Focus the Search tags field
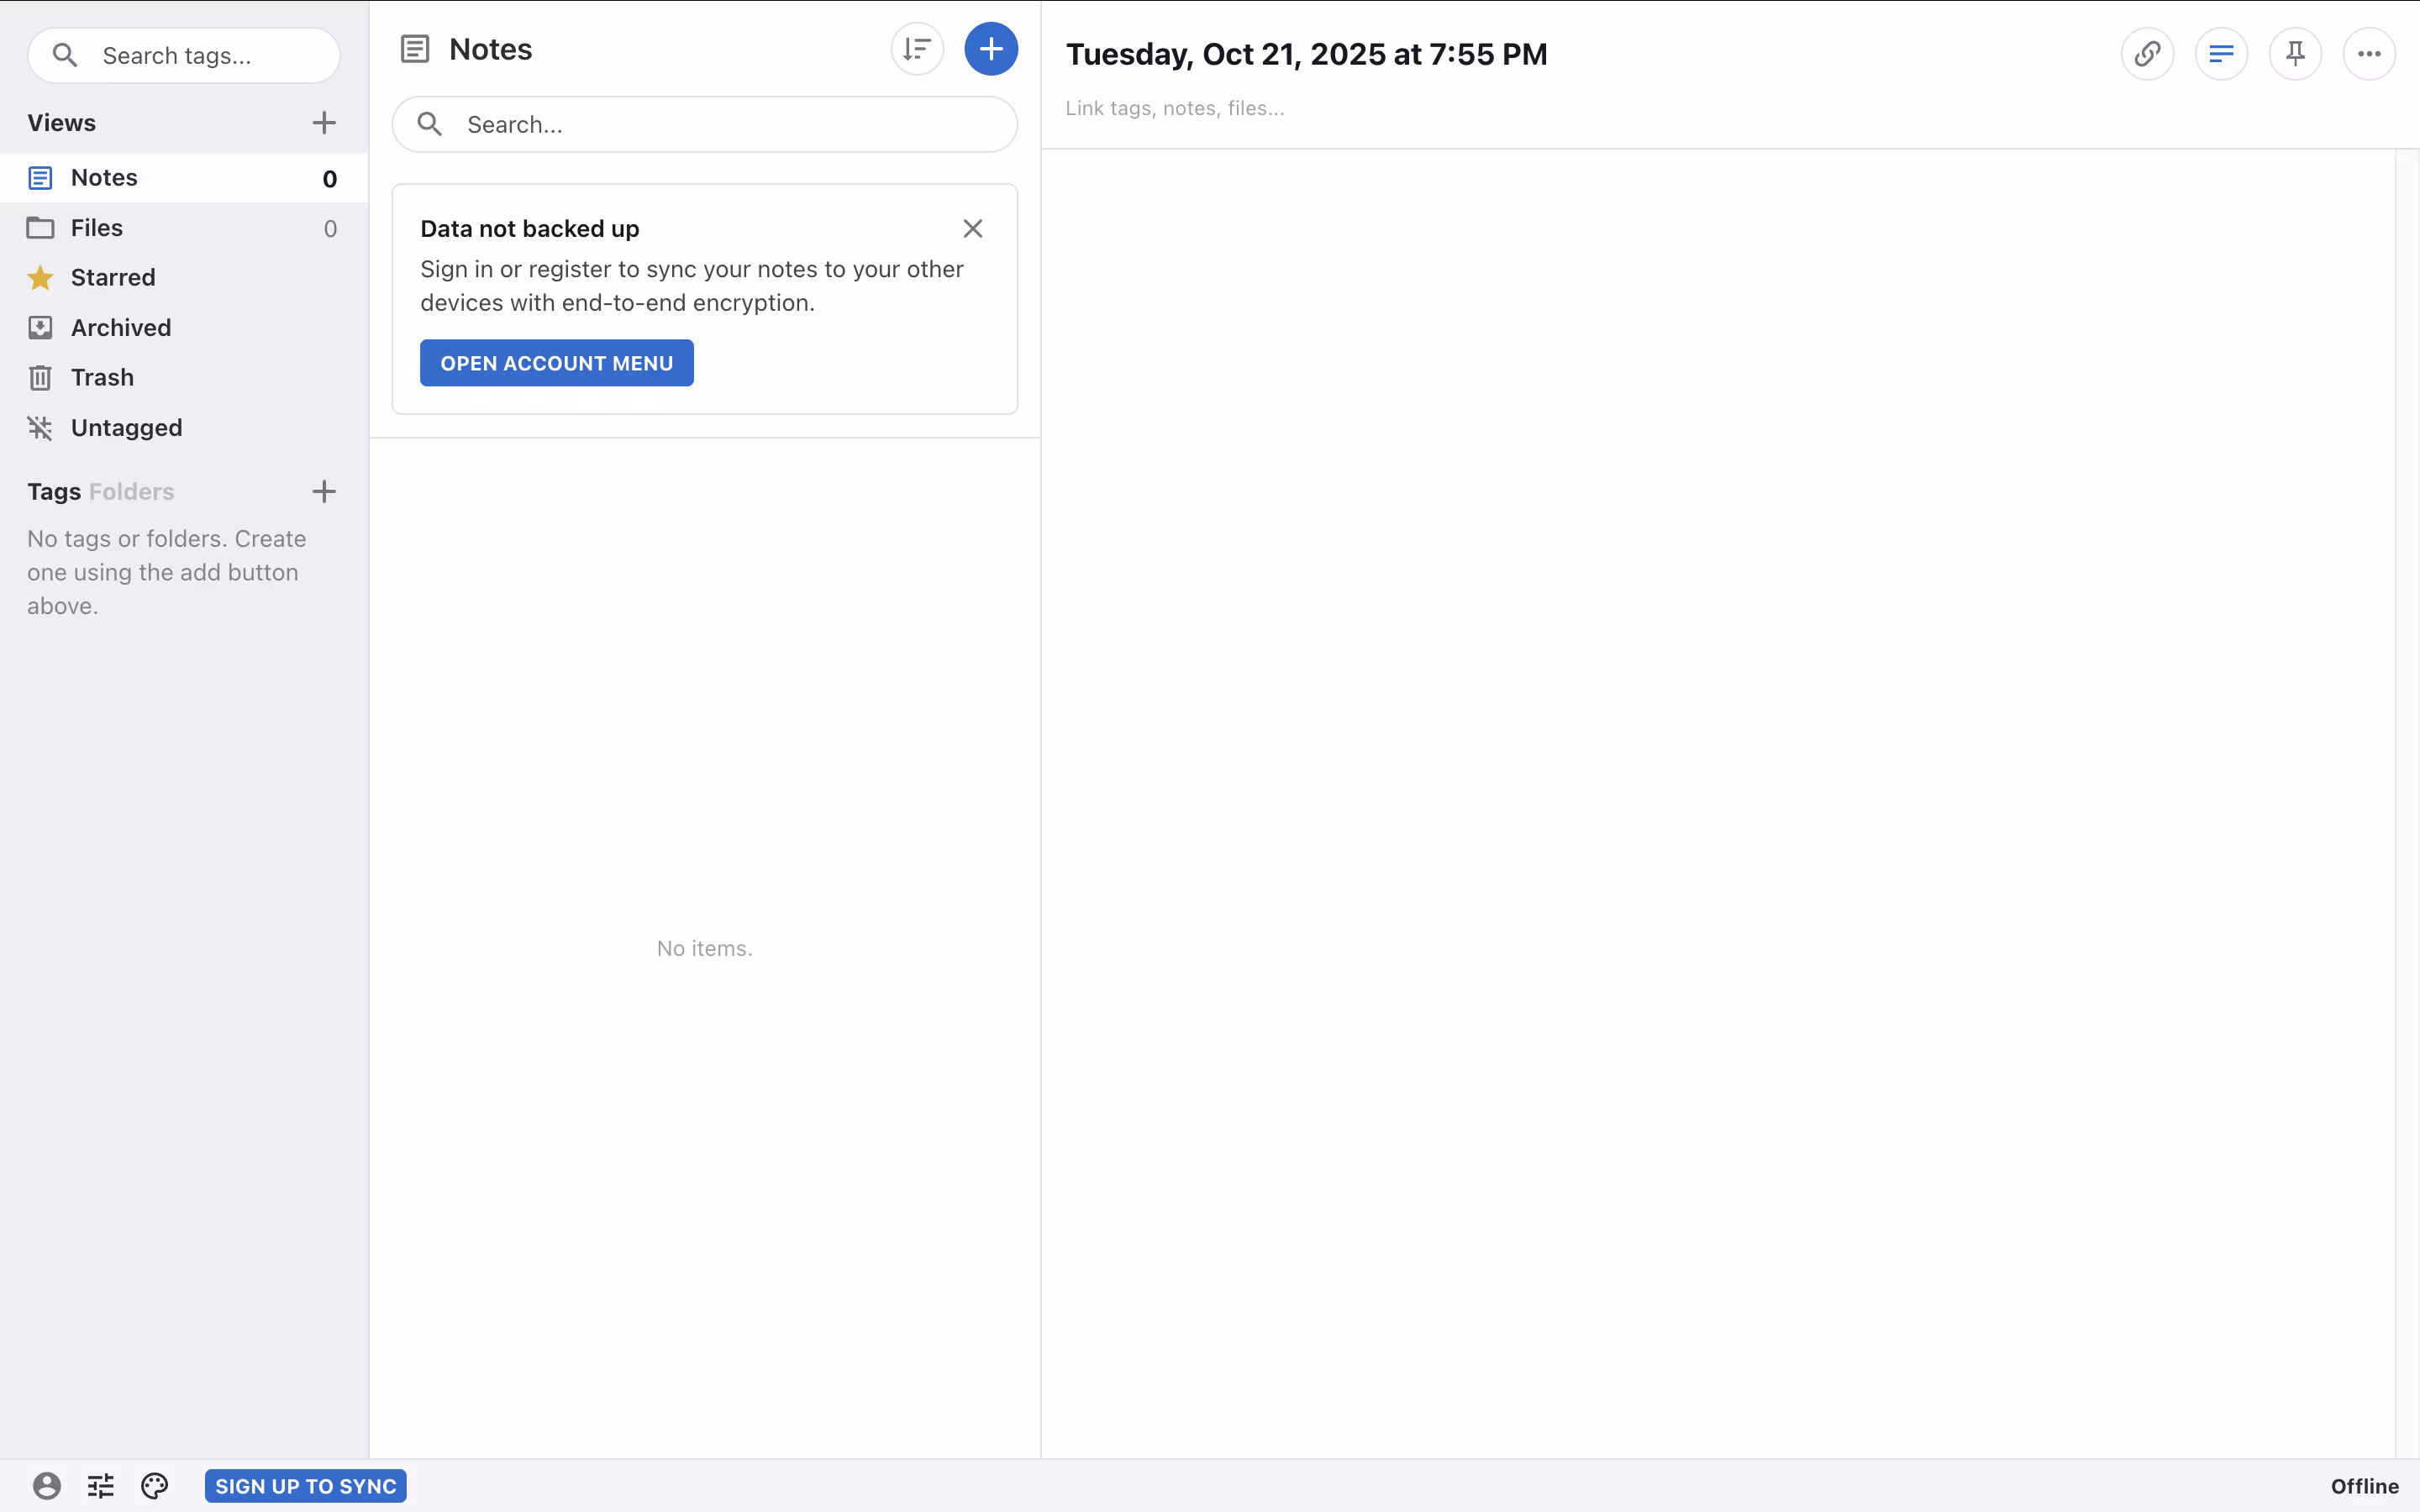The height and width of the screenshot is (1512, 2420). pyautogui.click(x=184, y=55)
